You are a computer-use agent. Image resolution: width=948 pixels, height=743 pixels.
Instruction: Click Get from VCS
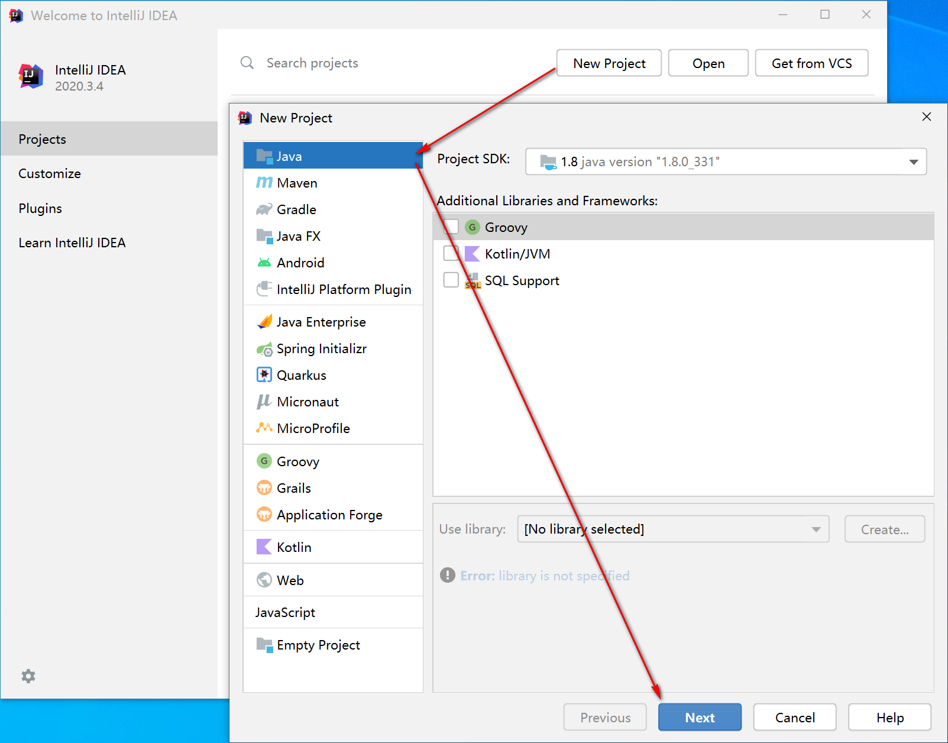811,63
